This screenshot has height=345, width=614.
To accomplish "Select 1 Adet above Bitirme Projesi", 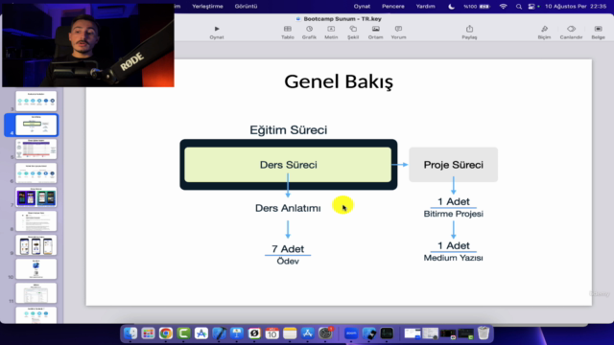I will tap(454, 201).
